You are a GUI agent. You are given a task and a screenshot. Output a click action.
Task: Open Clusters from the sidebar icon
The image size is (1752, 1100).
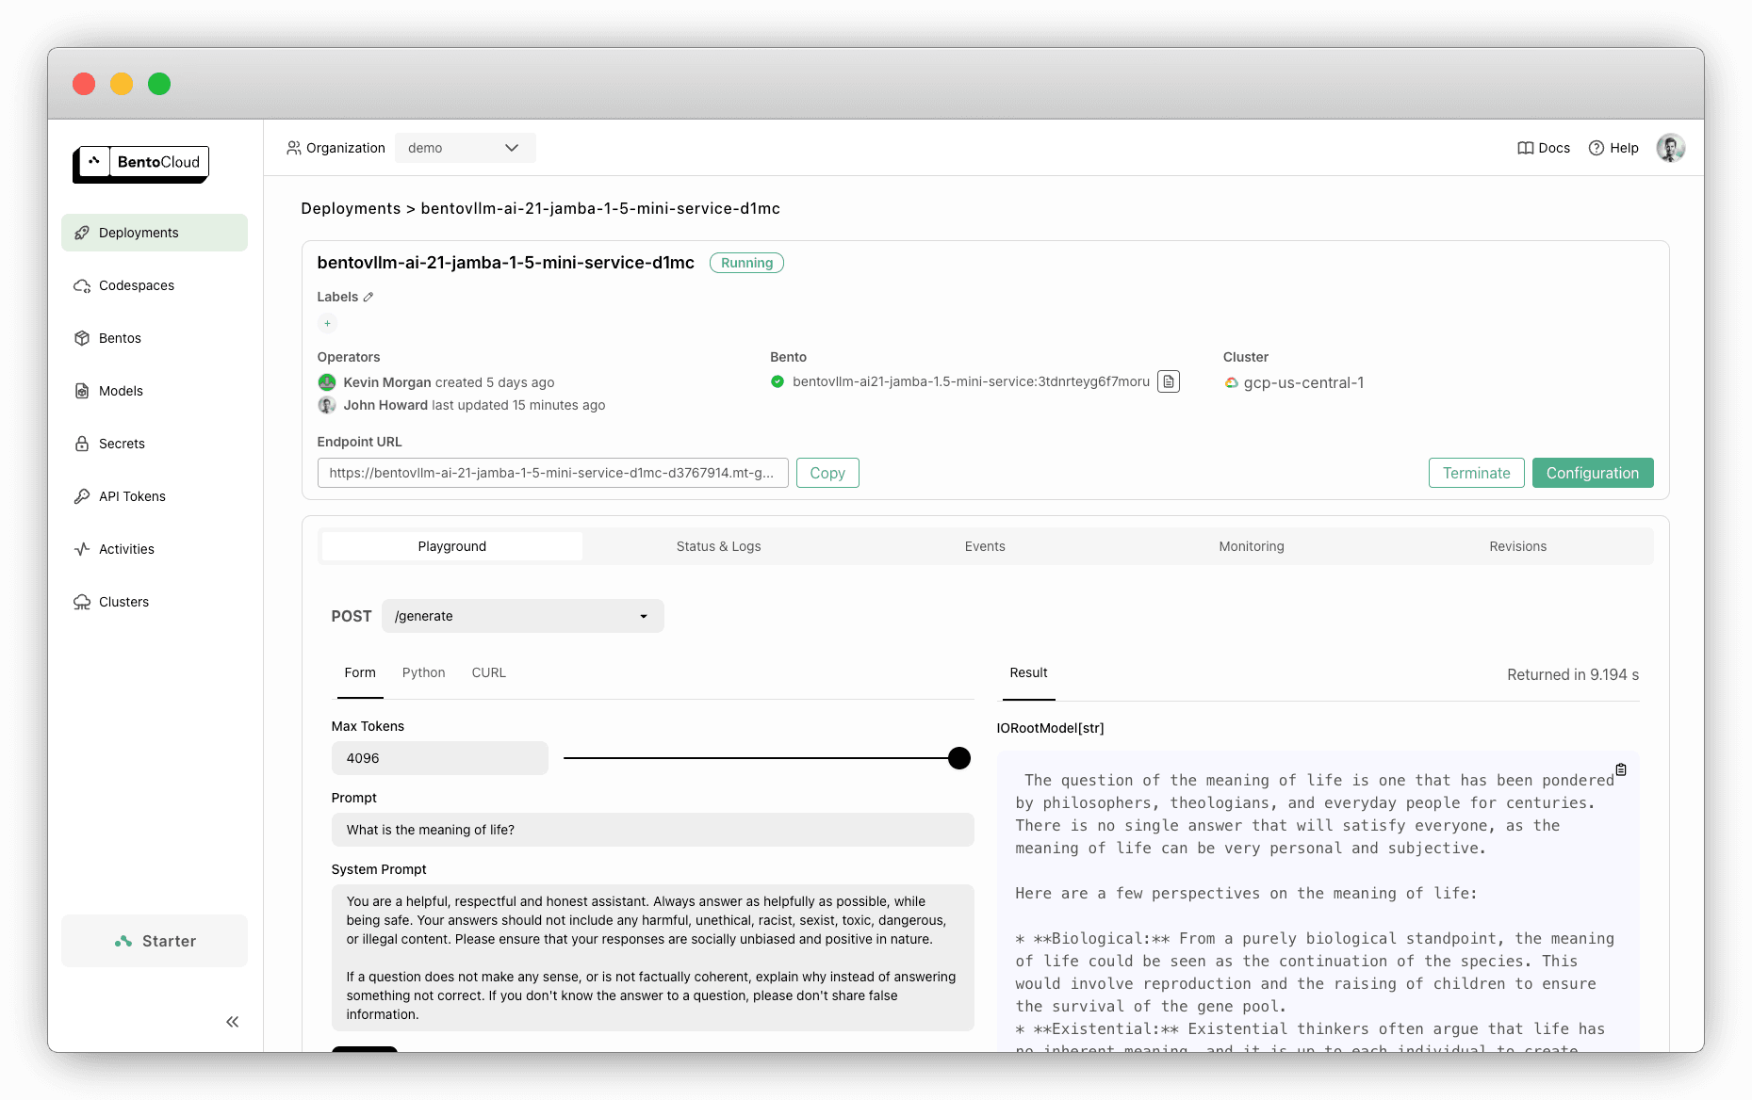(82, 602)
